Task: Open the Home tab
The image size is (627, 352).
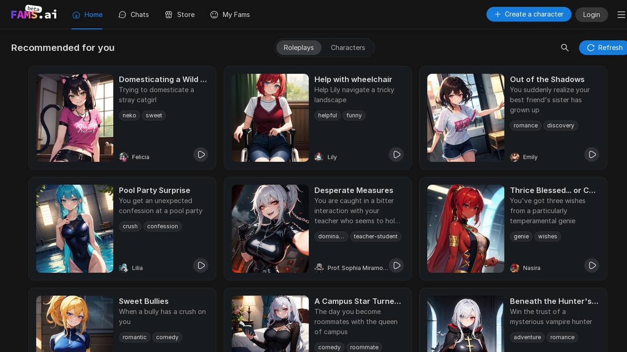Action: coord(87,15)
